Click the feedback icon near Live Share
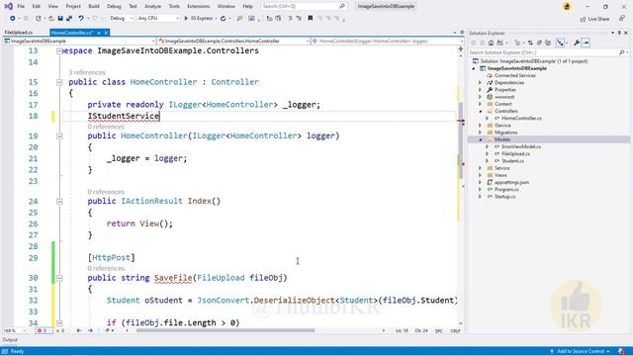Screen dimensions: 633x356 (x=622, y=19)
